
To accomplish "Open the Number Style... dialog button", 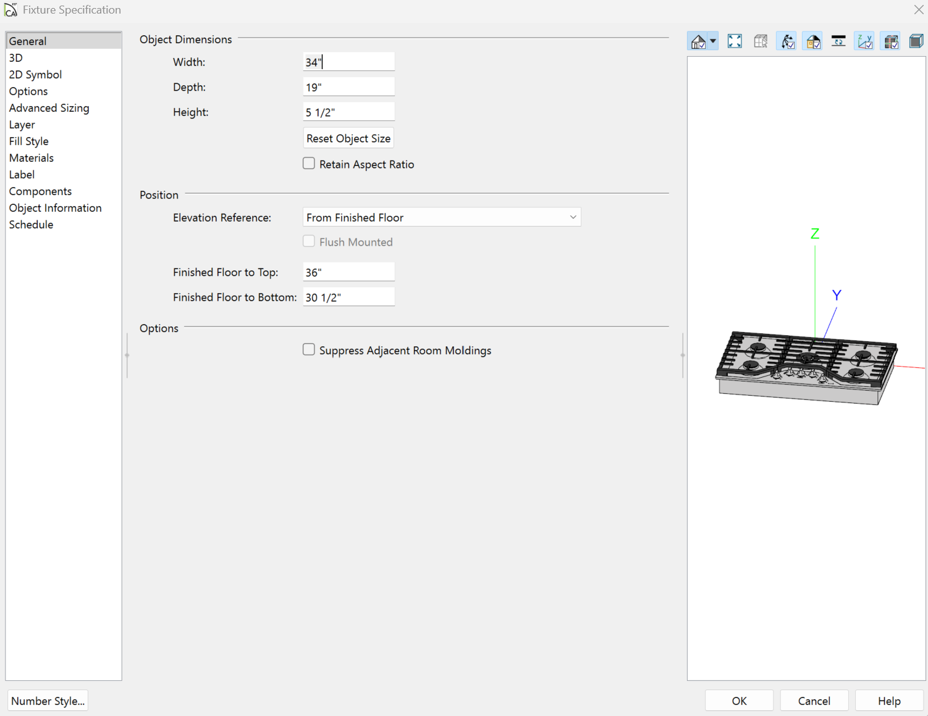I will [x=48, y=701].
